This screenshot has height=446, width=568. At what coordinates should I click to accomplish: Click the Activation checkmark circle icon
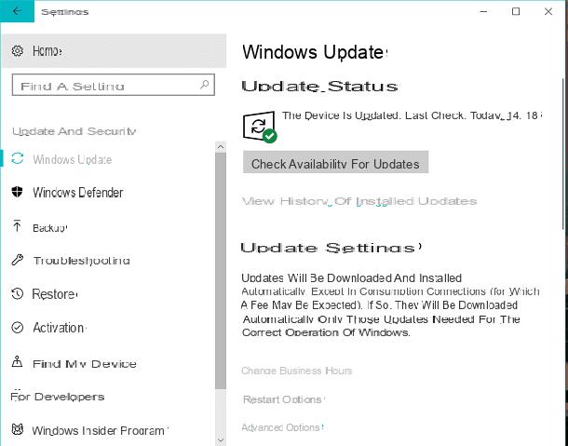coord(18,328)
